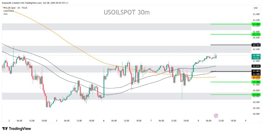The image size is (263, 134).
Task: Click the lightning bolt event icon
Action: [216, 116]
